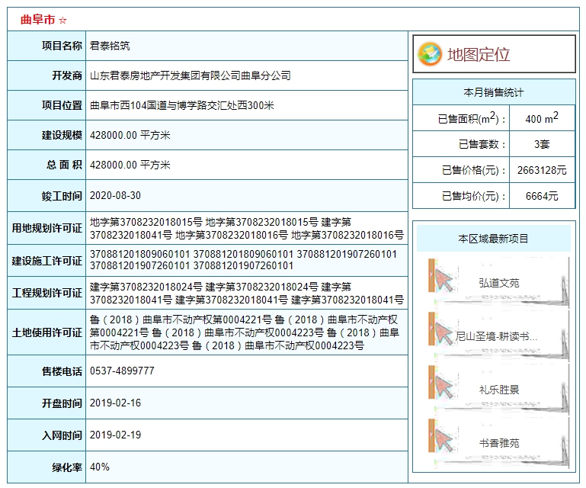
Task: Click the star icon beside 曲阜市
Action: [x=62, y=20]
